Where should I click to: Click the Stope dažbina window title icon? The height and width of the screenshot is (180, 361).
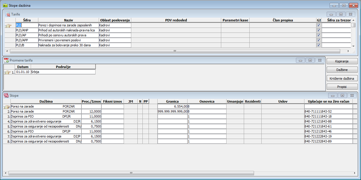pyautogui.click(x=5, y=5)
